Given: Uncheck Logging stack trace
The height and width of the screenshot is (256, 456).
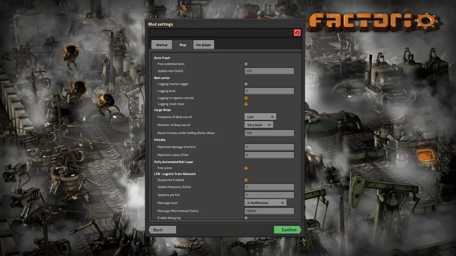Looking at the screenshot, I should click(246, 104).
